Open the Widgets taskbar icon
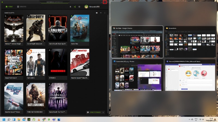This screenshot has width=218, height=122. (14, 119)
